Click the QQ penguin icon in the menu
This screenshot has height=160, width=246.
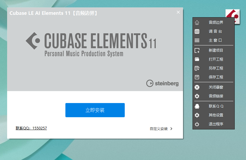pyautogui.click(x=197, y=106)
